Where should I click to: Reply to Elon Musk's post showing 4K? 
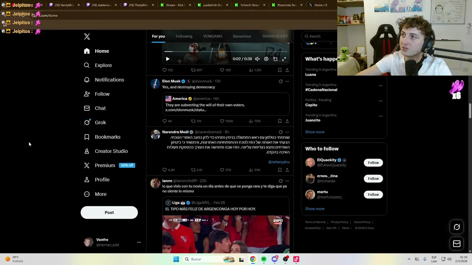point(167,121)
